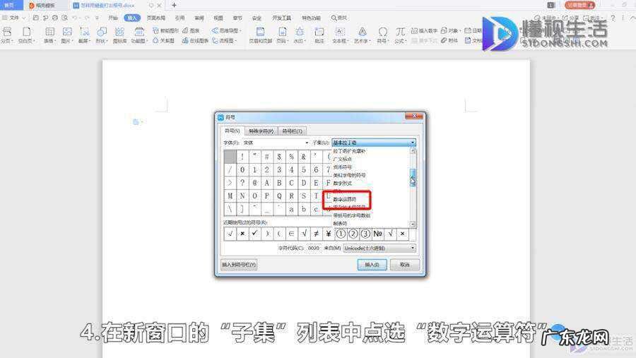Add a new document tab with plus
This screenshot has height=358, width=636.
pyautogui.click(x=174, y=5)
